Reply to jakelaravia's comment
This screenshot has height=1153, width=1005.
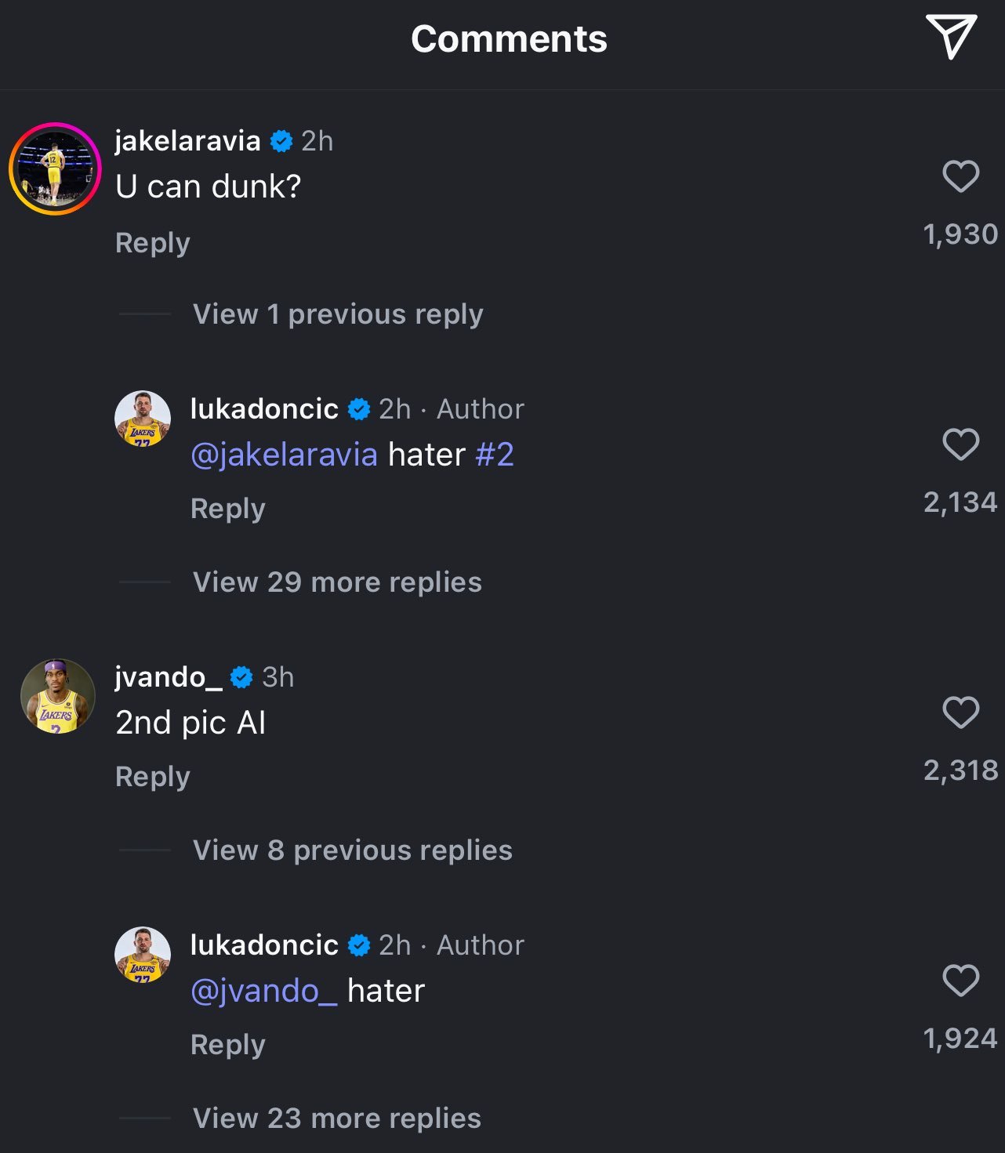click(x=153, y=243)
